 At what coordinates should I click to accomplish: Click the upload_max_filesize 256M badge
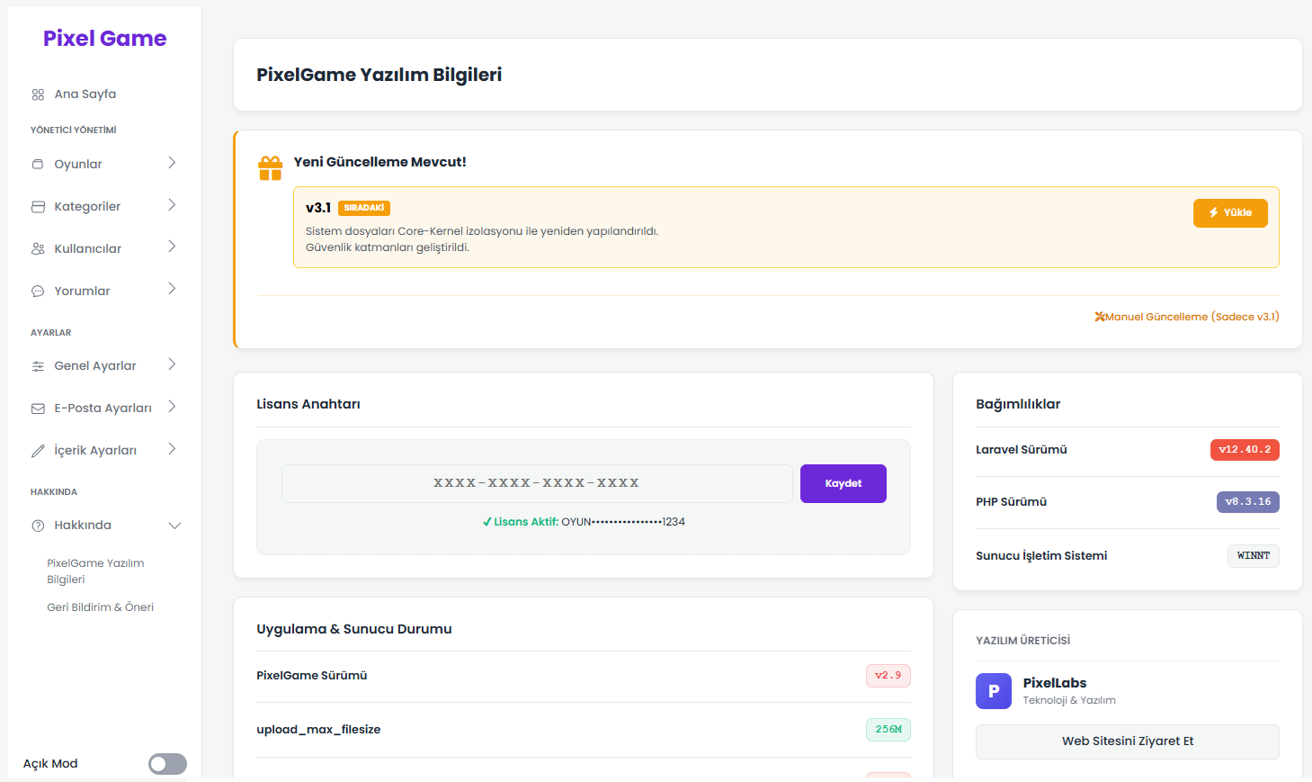[888, 730]
